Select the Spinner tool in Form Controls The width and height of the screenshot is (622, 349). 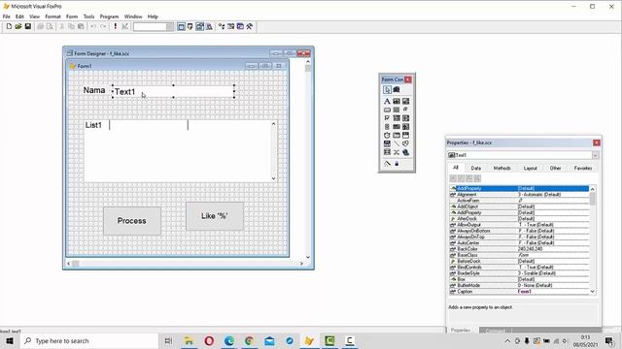point(387,127)
